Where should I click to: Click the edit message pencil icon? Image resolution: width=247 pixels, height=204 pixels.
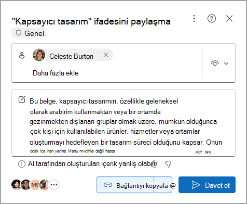pyautogui.click(x=22, y=99)
